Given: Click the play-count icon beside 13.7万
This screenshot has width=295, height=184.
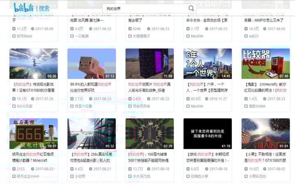Looking at the screenshot, I should click(130, 169).
